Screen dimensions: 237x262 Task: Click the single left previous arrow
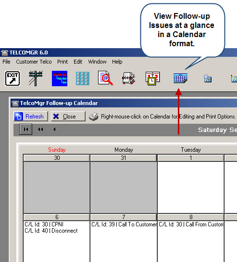(x=54, y=130)
